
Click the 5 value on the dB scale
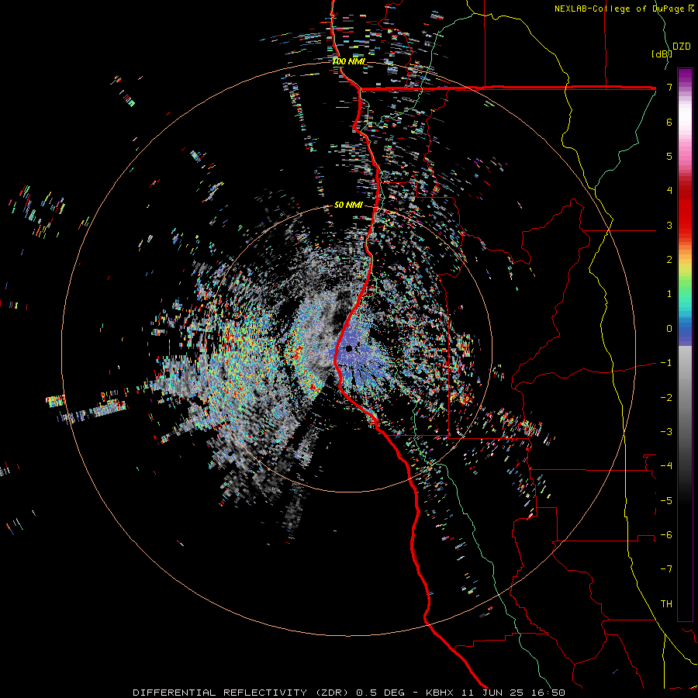pyautogui.click(x=669, y=156)
